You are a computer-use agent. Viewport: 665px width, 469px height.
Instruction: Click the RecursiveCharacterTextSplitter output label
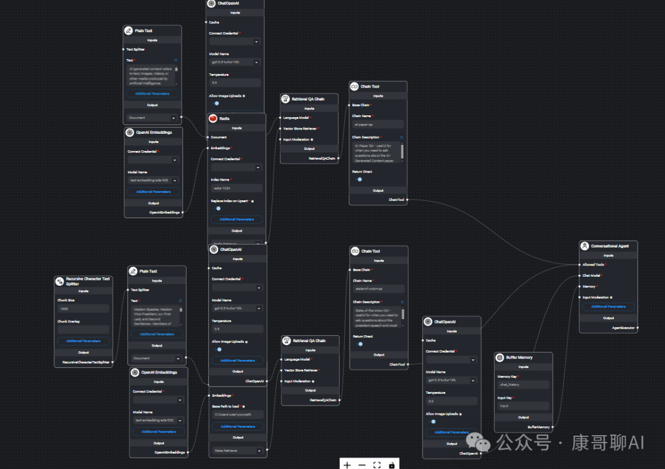[86, 362]
